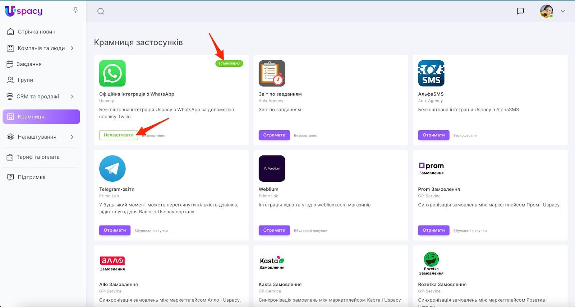Click the billing wallet icon

point(10,157)
